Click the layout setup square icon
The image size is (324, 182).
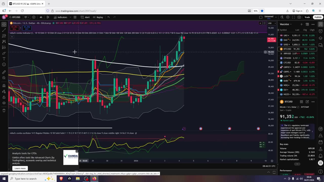[261, 17]
